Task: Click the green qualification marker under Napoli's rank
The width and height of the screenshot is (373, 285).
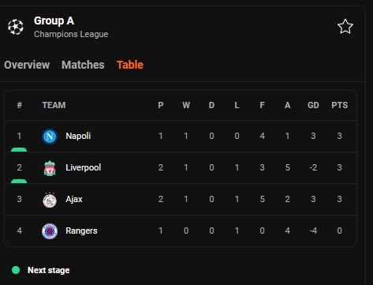Action: (19, 150)
